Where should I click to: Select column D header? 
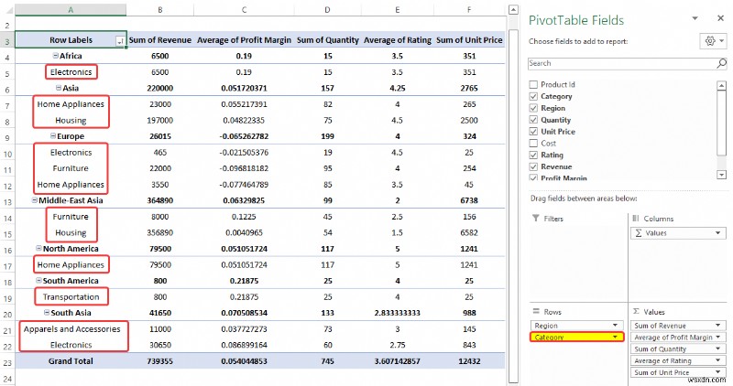tap(327, 10)
